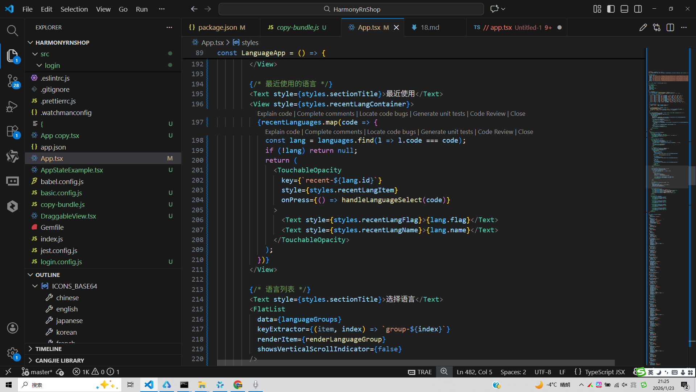This screenshot has height=392, width=696.
Task: Switch to the package.json tab
Action: click(x=217, y=28)
